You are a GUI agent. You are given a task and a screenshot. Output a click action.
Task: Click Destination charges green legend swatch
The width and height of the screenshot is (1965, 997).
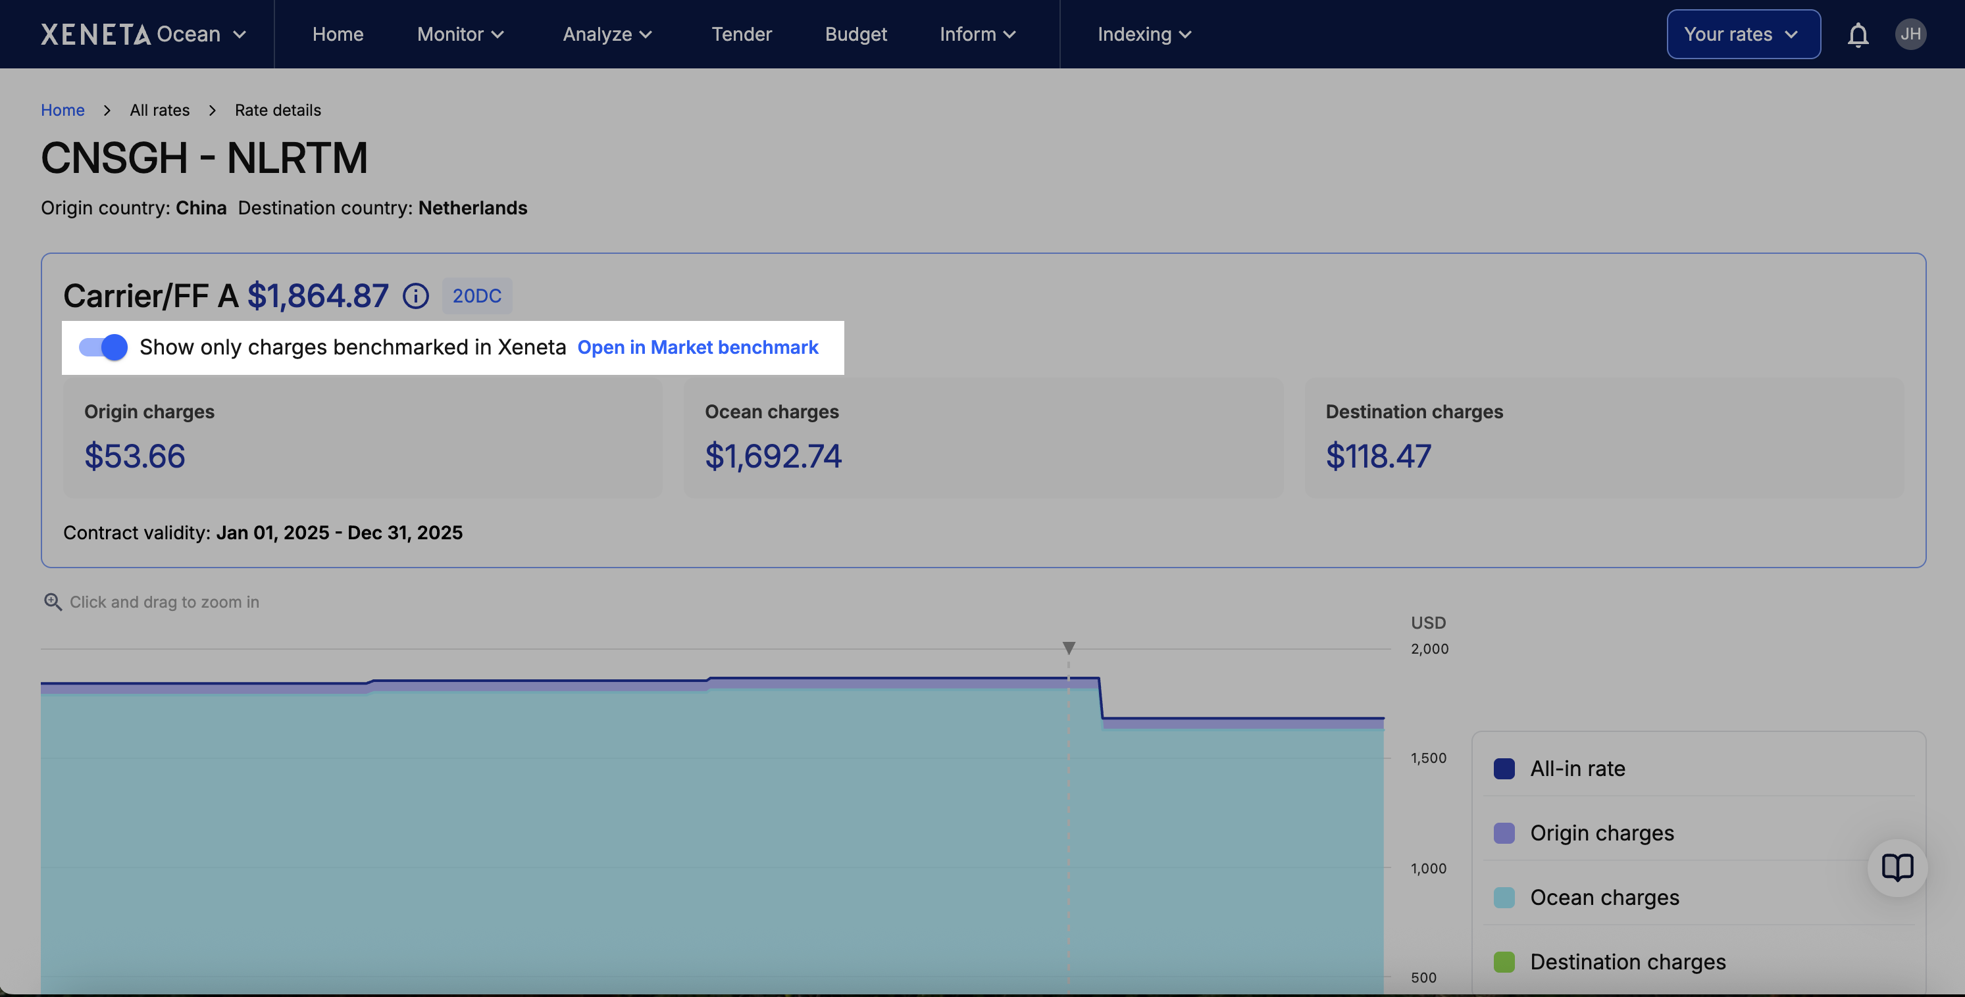coord(1504,962)
